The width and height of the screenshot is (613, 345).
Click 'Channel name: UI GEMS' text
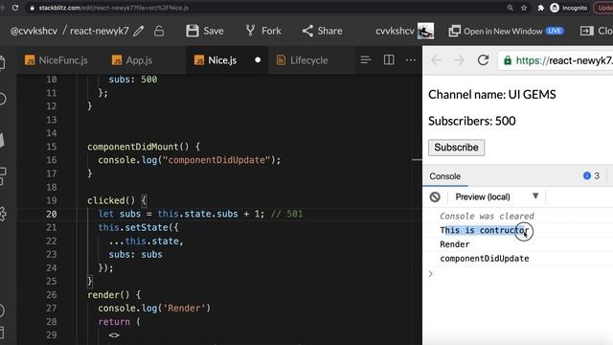pyautogui.click(x=491, y=94)
